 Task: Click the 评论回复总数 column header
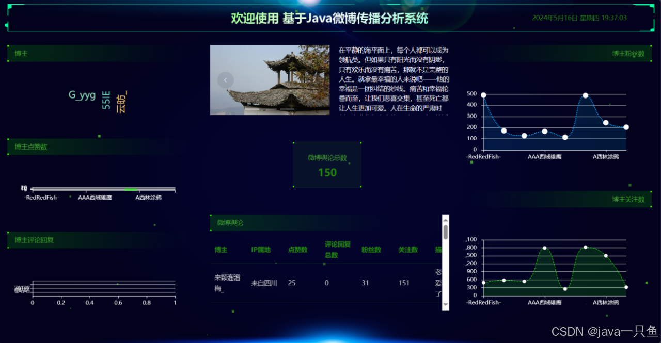pos(338,250)
